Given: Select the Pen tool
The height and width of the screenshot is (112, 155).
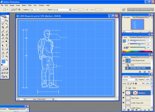Looking at the screenshot, I should pos(3,49).
